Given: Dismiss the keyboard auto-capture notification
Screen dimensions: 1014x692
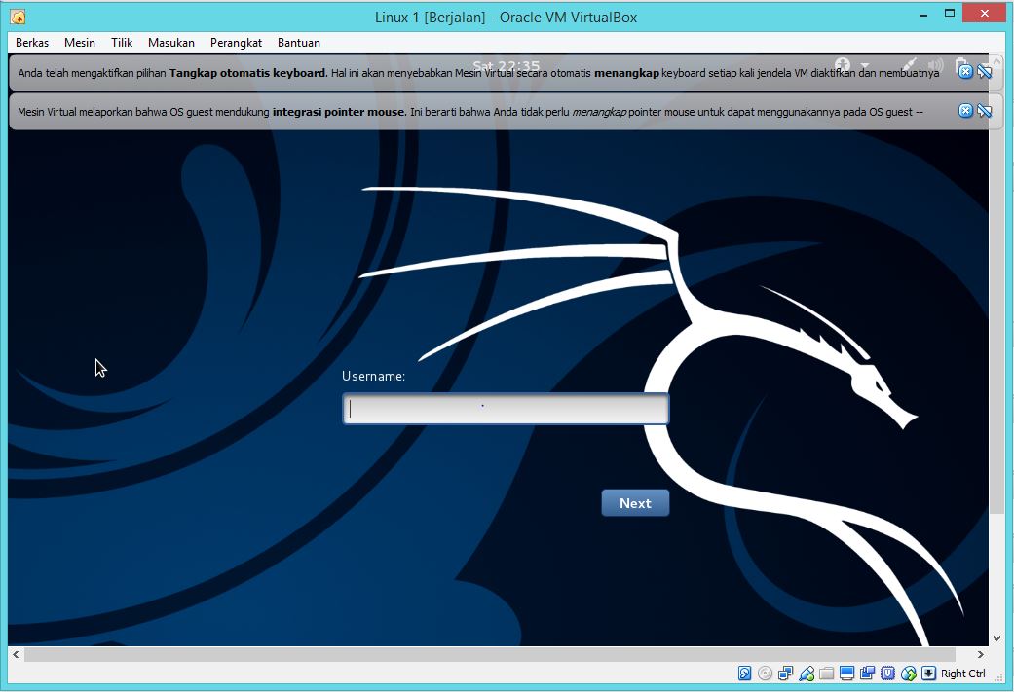Looking at the screenshot, I should coord(963,70).
